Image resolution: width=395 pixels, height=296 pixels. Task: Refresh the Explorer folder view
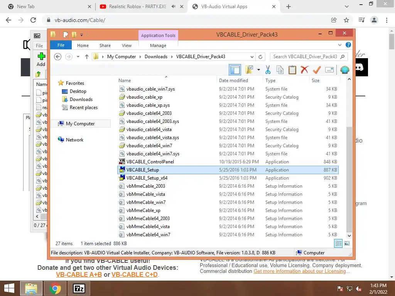[x=260, y=57]
